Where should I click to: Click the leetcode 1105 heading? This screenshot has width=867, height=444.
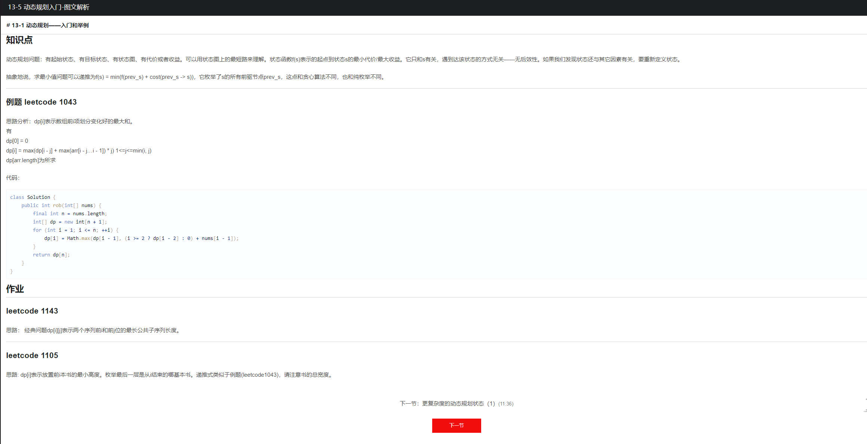point(32,355)
